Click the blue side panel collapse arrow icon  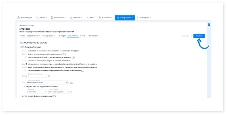209,25
